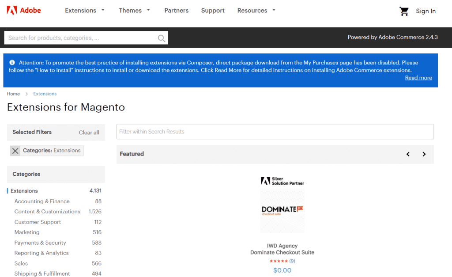Image resolution: width=452 pixels, height=277 pixels.
Task: Expand the Resources menu dropdown arrow
Action: (x=274, y=10)
